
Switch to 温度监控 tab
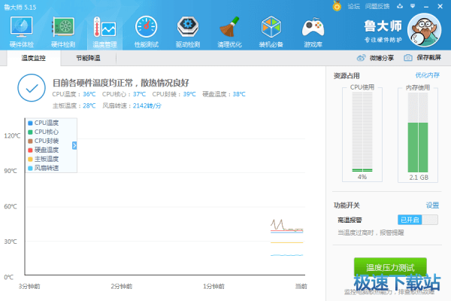point(34,58)
